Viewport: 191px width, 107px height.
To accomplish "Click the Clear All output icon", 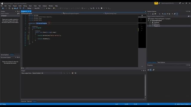I will [73, 73].
